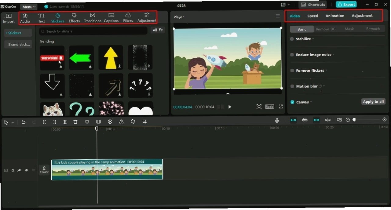This screenshot has width=391, height=210.
Task: Open the Effects panel
Action: pos(74,18)
